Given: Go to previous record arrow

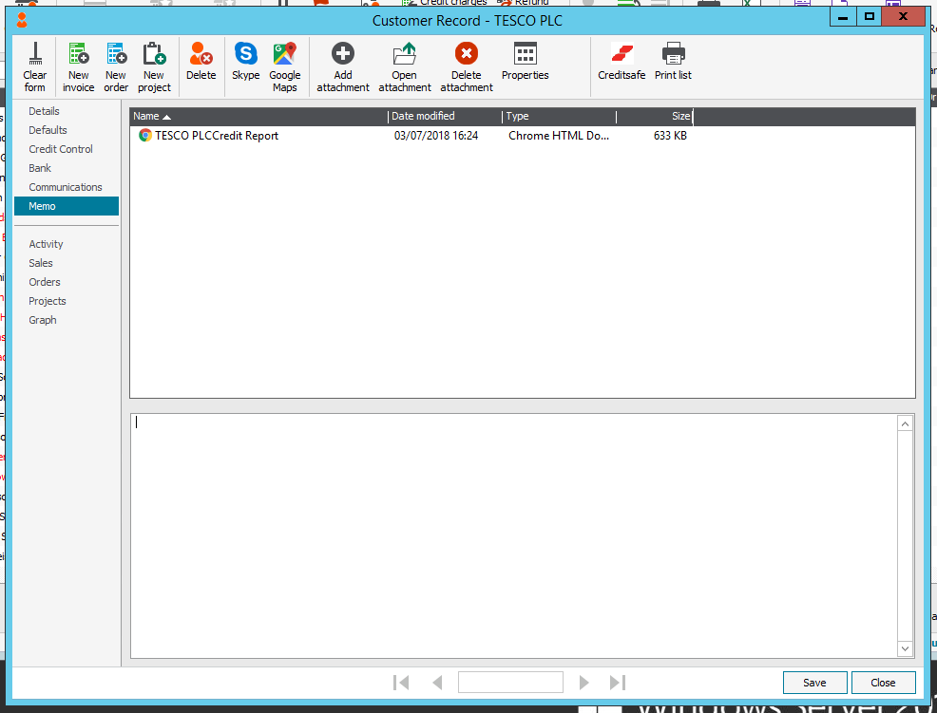Looking at the screenshot, I should (437, 682).
